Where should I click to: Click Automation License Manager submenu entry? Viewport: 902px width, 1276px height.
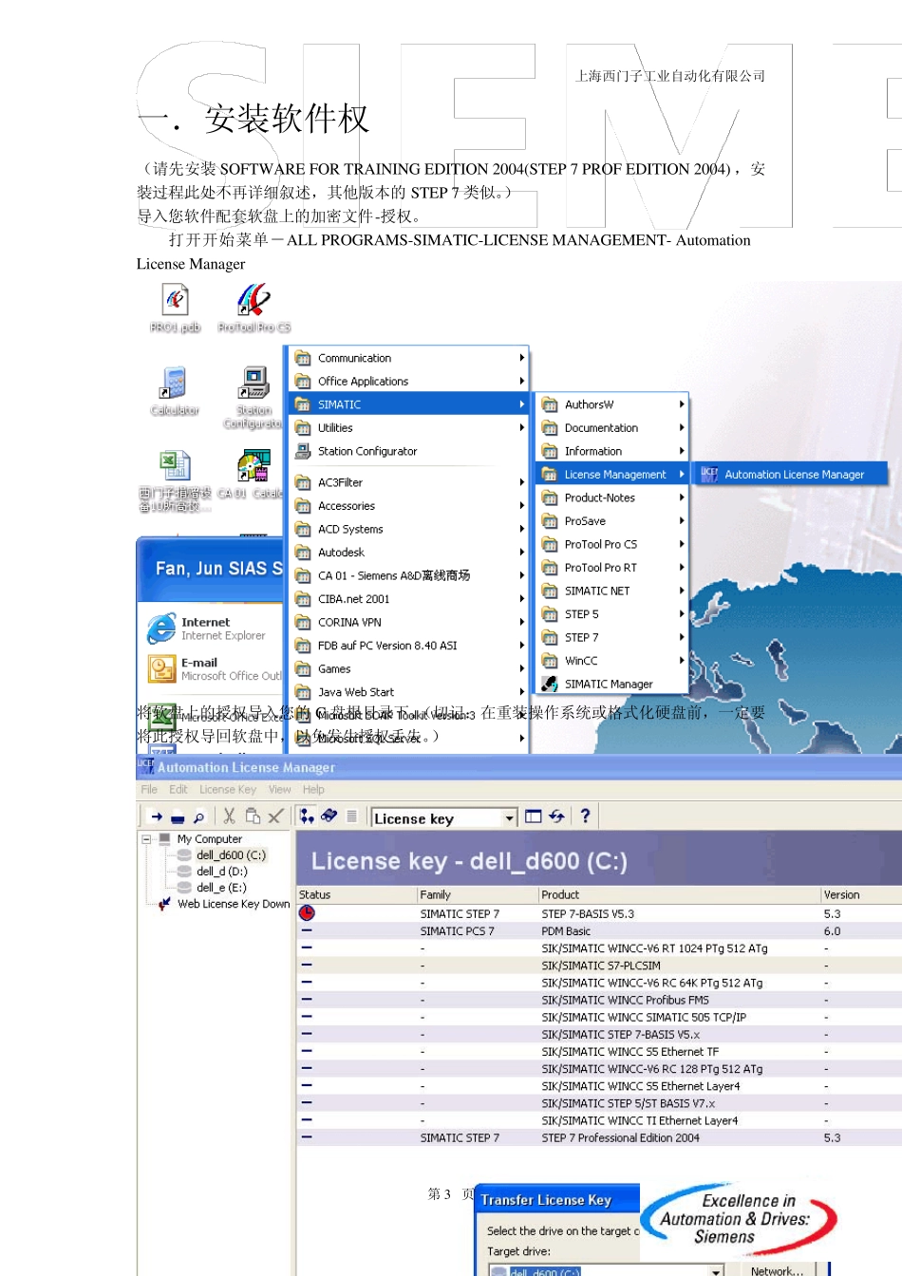pos(793,474)
